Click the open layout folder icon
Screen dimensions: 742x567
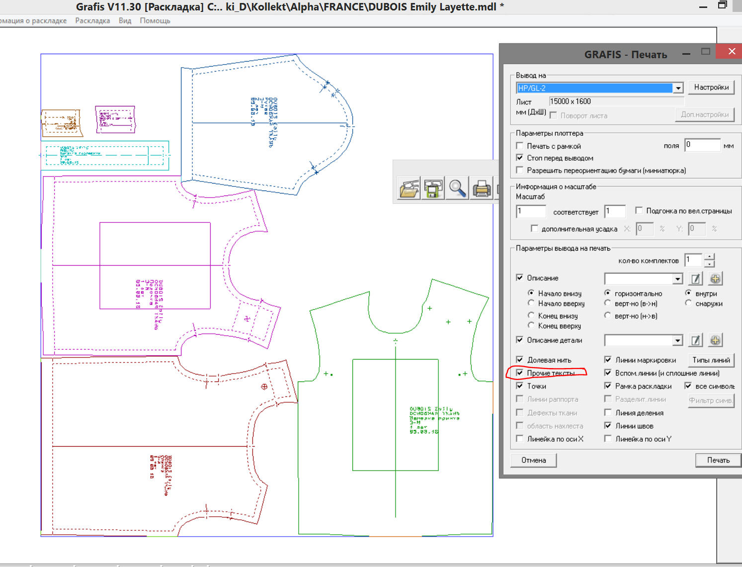pos(409,189)
